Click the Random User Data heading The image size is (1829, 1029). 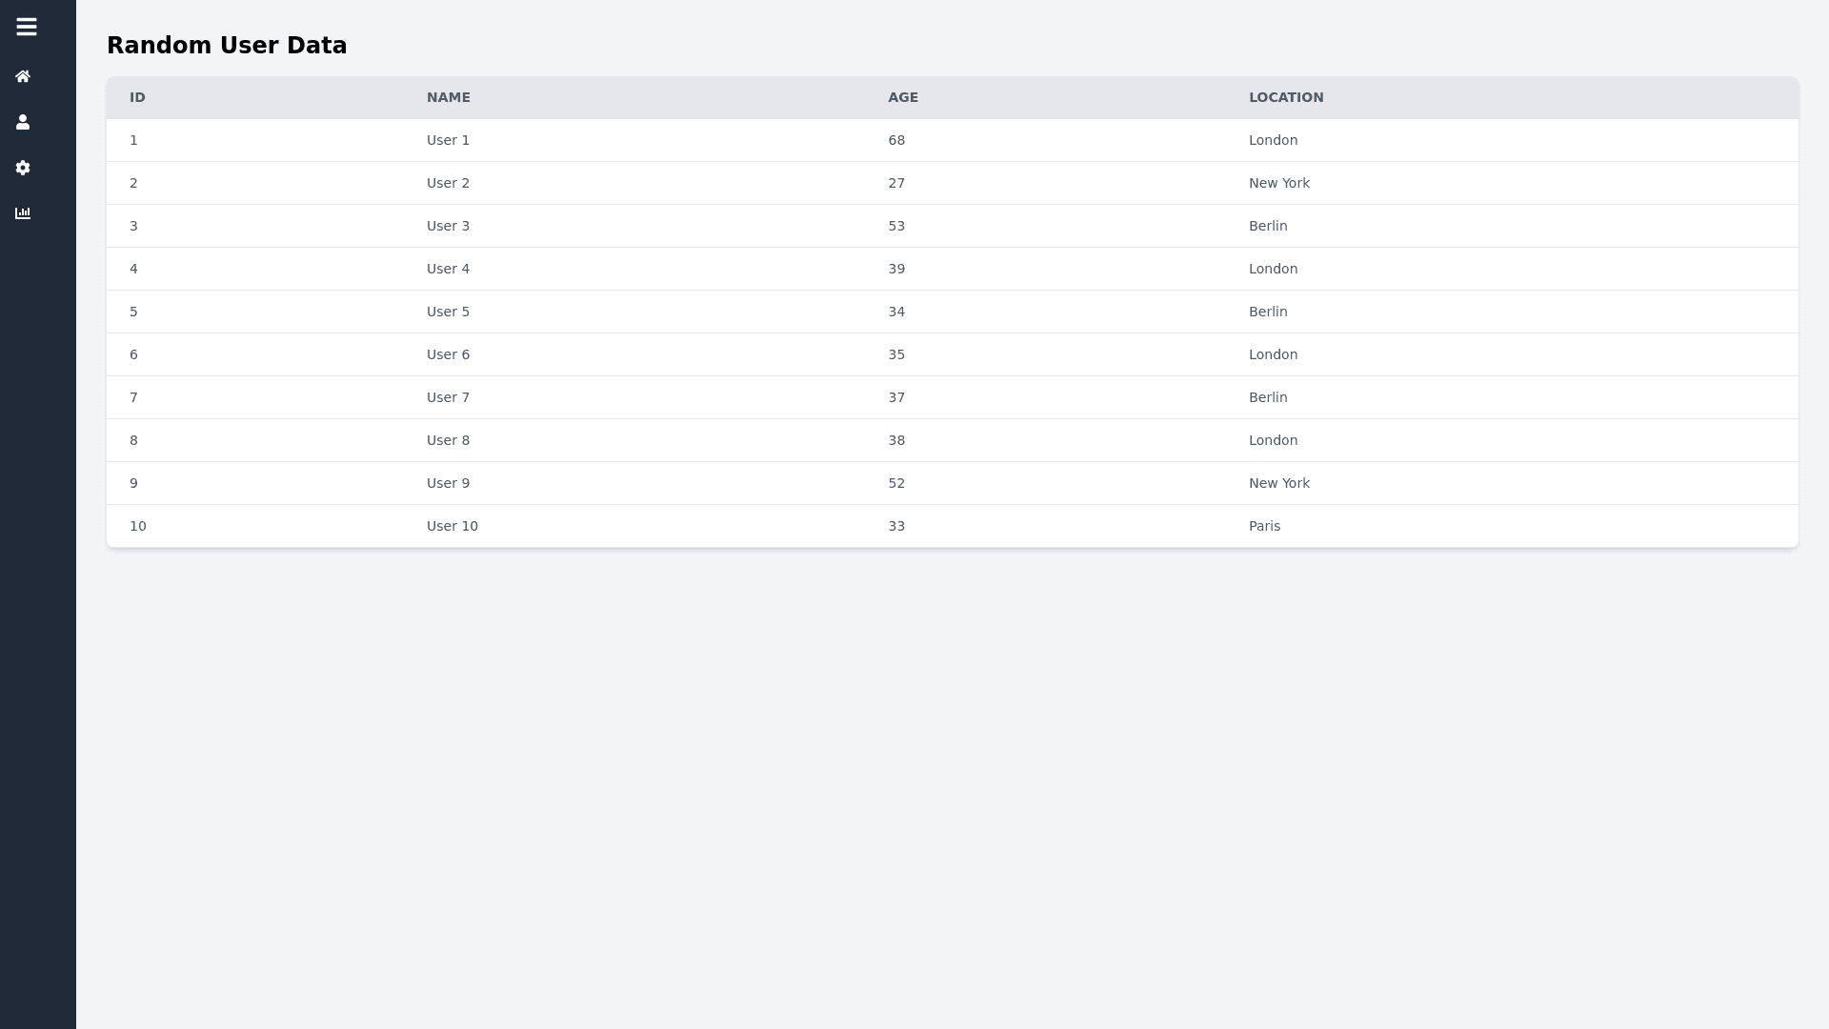pos(227,46)
